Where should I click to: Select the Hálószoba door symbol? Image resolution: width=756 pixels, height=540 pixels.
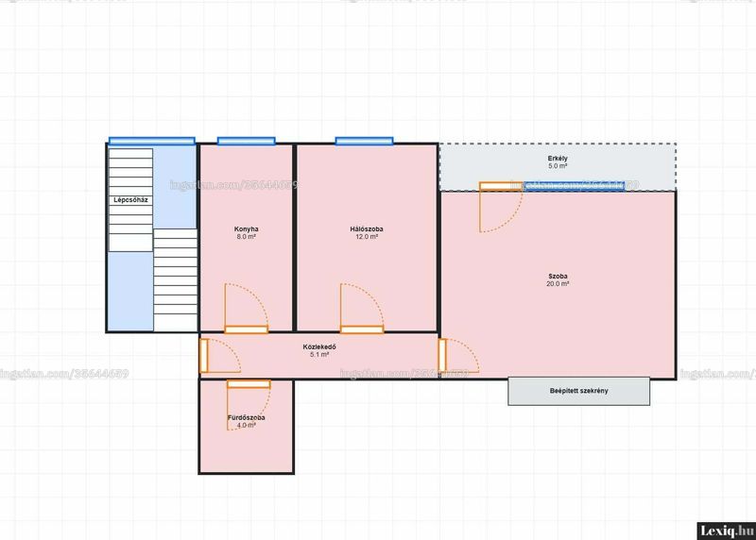click(362, 309)
